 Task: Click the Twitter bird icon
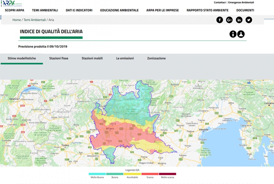(249, 20)
